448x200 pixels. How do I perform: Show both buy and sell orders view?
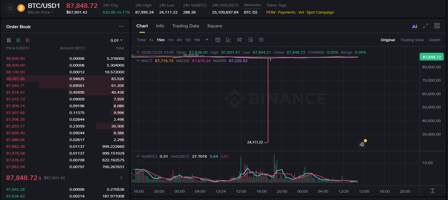pyautogui.click(x=9, y=40)
